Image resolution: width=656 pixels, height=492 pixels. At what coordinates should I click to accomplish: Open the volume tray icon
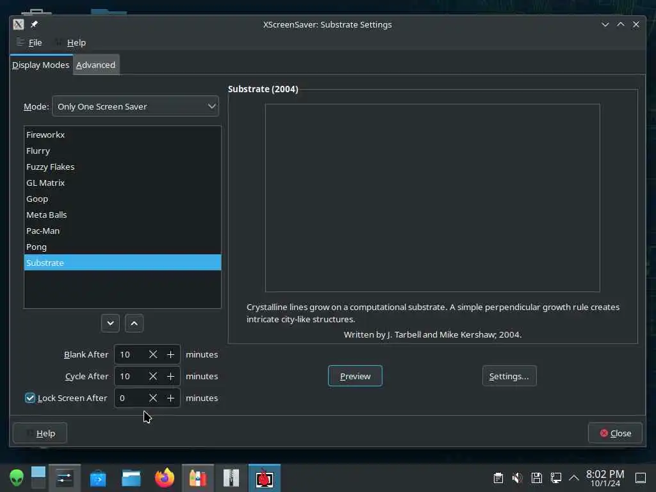tap(518, 478)
